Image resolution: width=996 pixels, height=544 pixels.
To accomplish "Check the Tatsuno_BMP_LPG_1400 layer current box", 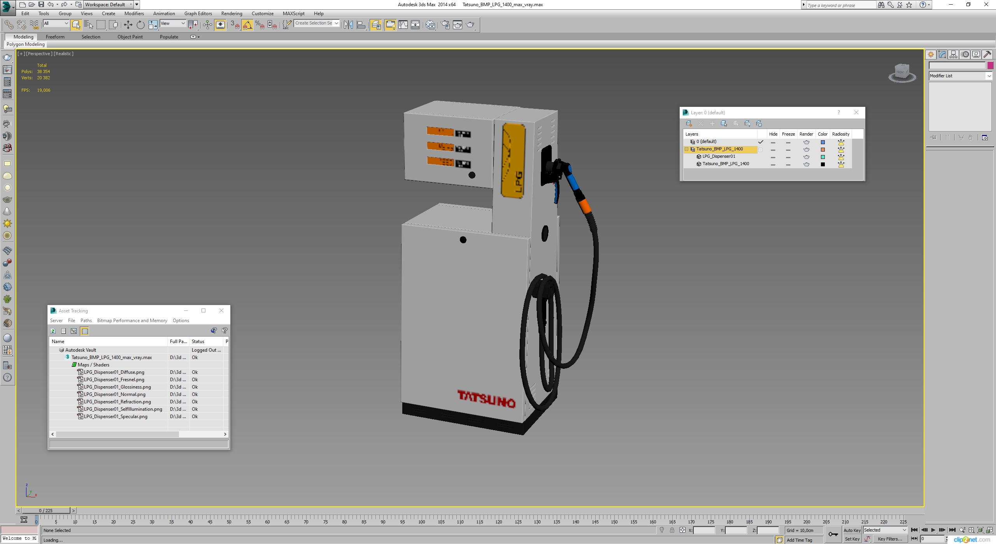I will coord(761,150).
